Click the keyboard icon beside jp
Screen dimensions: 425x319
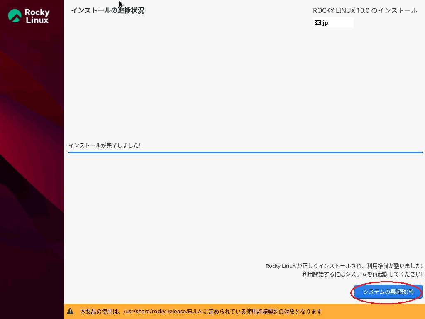tap(318, 23)
